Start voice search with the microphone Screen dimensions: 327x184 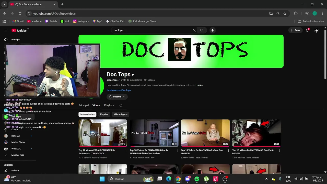(212, 30)
